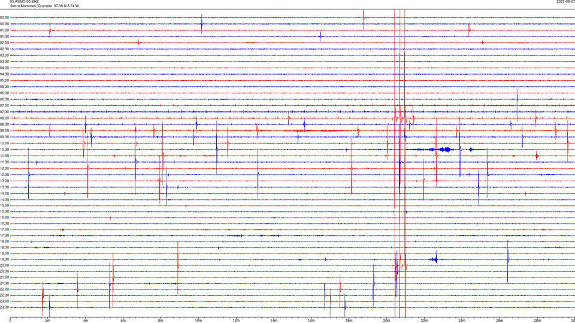Screen dimensions: 575x323
Task: Pick the 10:30 time label
Action: point(5,150)
